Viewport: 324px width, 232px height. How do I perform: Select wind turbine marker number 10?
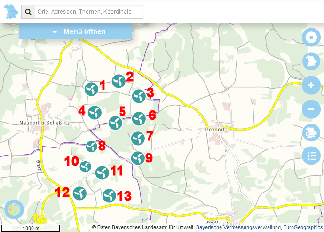pyautogui.click(x=85, y=167)
